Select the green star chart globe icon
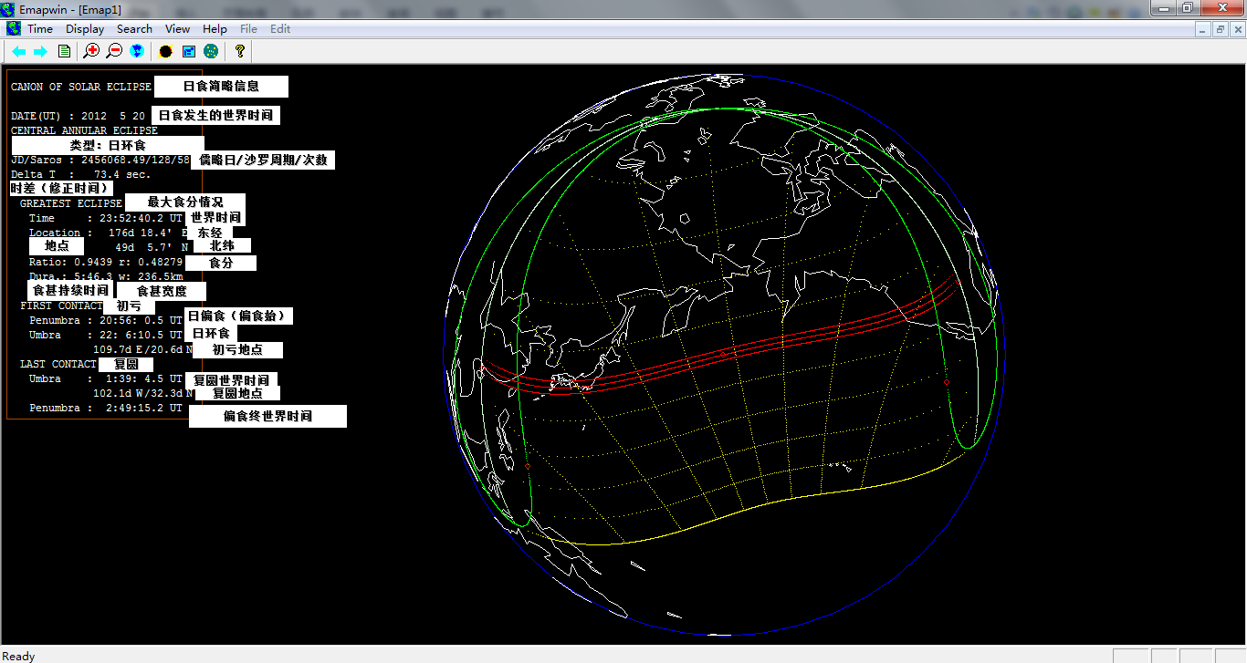 click(211, 51)
